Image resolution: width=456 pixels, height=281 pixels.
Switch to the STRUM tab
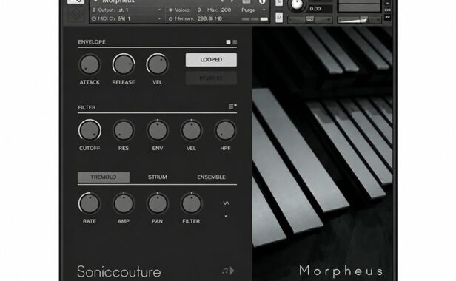tap(158, 177)
